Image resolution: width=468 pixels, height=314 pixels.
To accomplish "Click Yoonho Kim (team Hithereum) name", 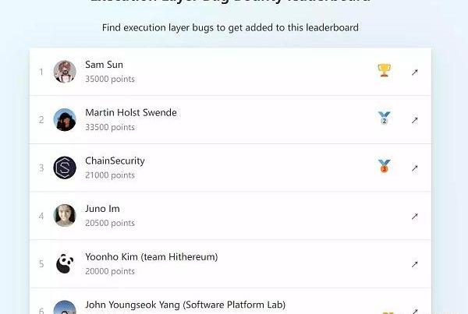I will [x=151, y=257].
